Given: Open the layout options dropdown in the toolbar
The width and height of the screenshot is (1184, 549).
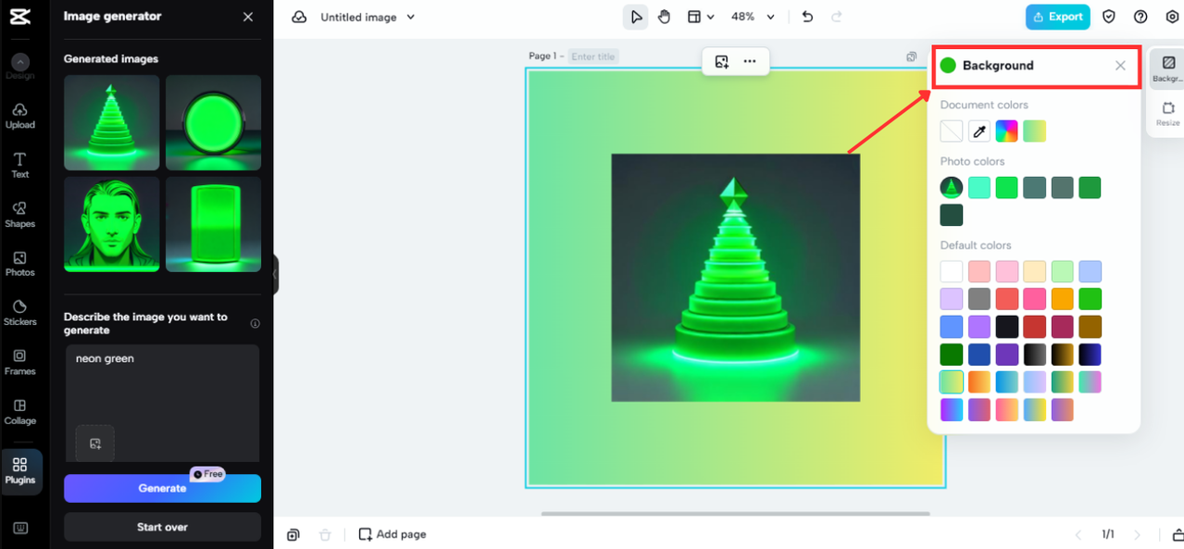Looking at the screenshot, I should [700, 17].
